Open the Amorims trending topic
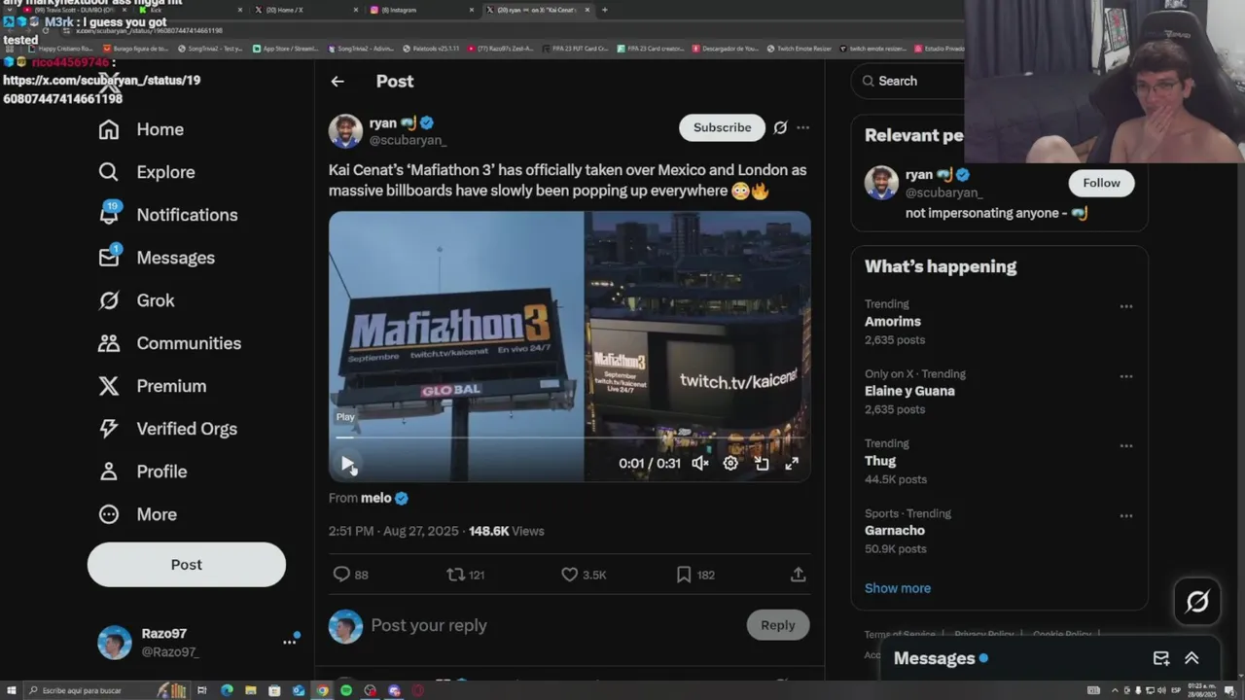 pos(893,322)
